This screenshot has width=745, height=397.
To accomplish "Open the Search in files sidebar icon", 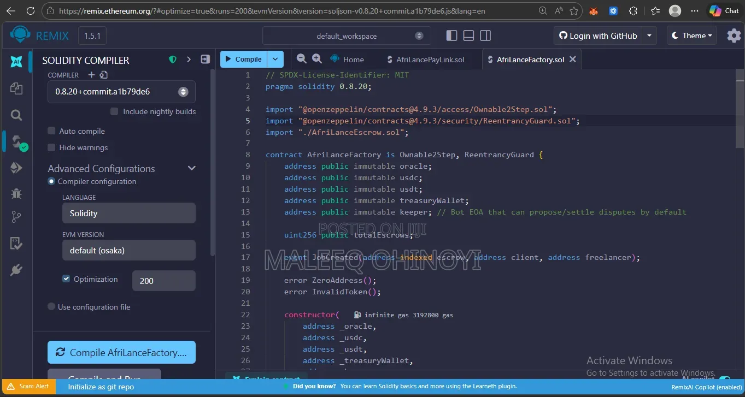I will coord(16,115).
